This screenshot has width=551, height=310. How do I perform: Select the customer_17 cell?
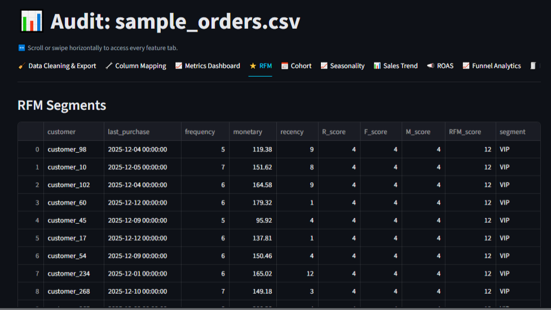74,238
